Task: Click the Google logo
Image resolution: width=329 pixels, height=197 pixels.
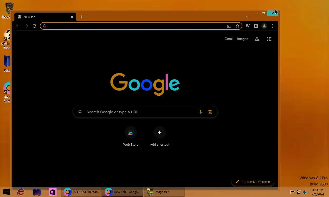Action: click(x=145, y=84)
